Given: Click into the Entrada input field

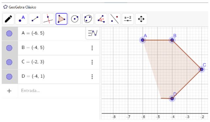Looking at the screenshot, I should (x=59, y=91).
